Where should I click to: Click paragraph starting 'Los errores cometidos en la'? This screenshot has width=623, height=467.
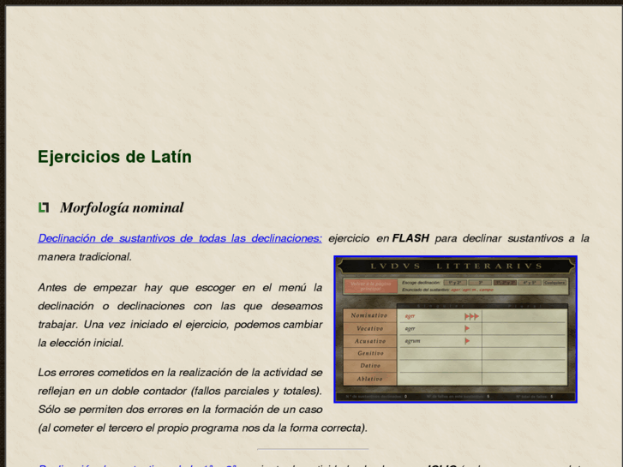pyautogui.click(x=202, y=400)
